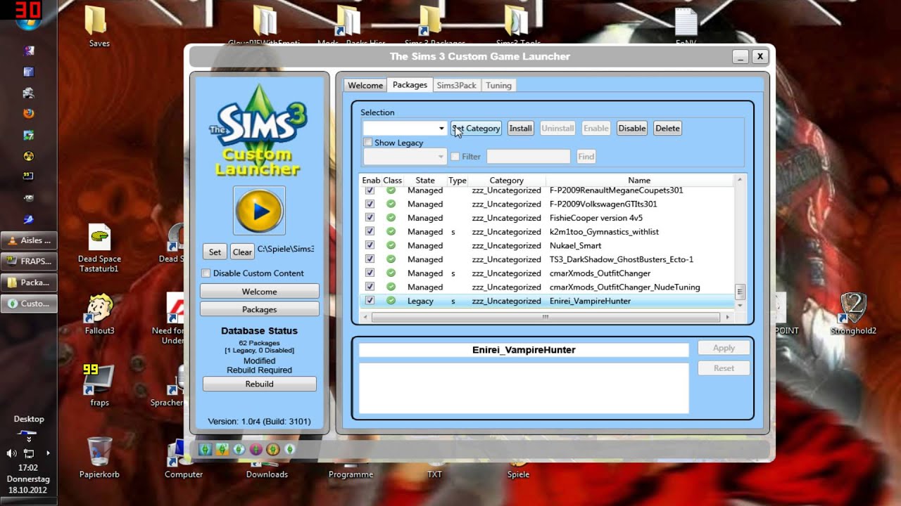Toggle the Show Legacy checkbox
This screenshot has height=506, width=901.
[367, 143]
